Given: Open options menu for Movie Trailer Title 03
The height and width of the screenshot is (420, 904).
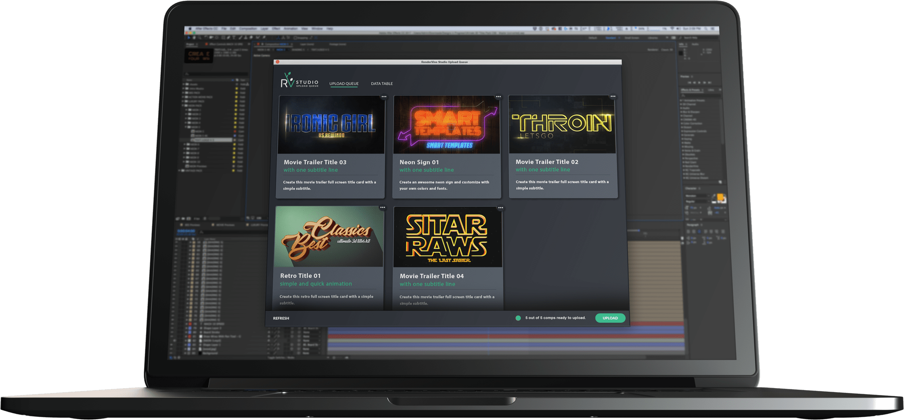Looking at the screenshot, I should (384, 97).
